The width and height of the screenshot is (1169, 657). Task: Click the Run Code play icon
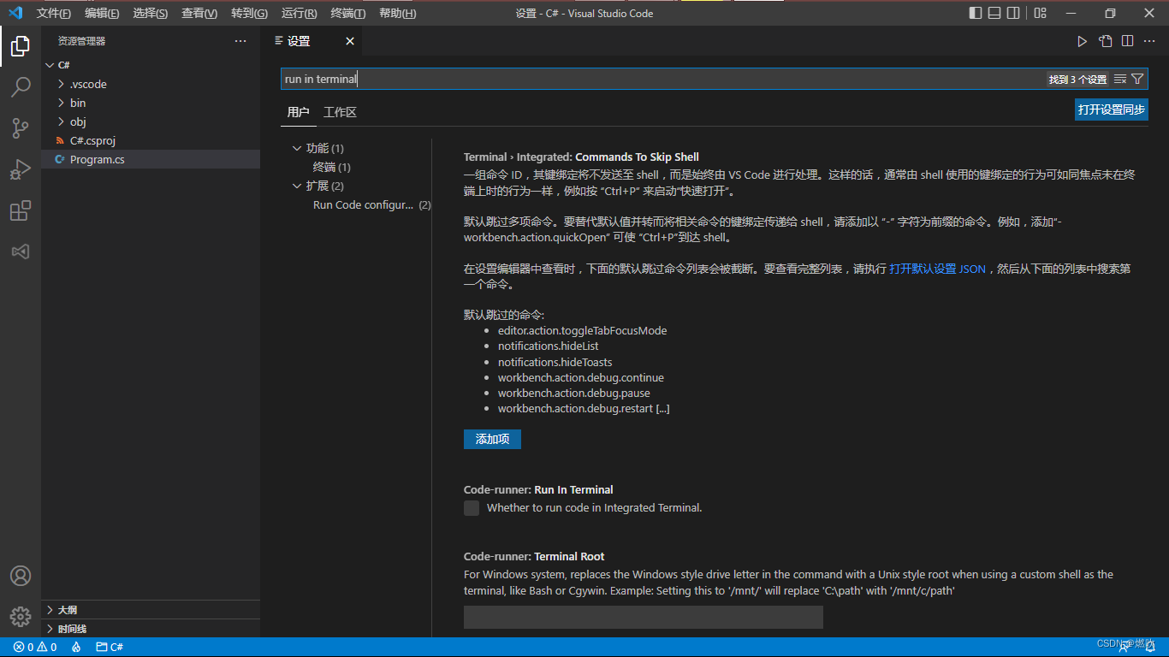point(1082,41)
